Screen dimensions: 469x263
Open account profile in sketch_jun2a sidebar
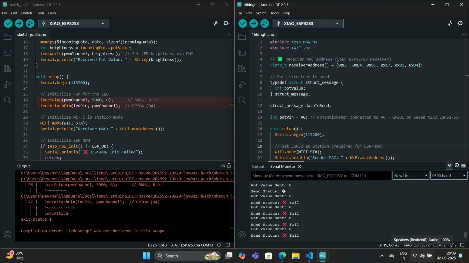pyautogui.click(x=8, y=235)
